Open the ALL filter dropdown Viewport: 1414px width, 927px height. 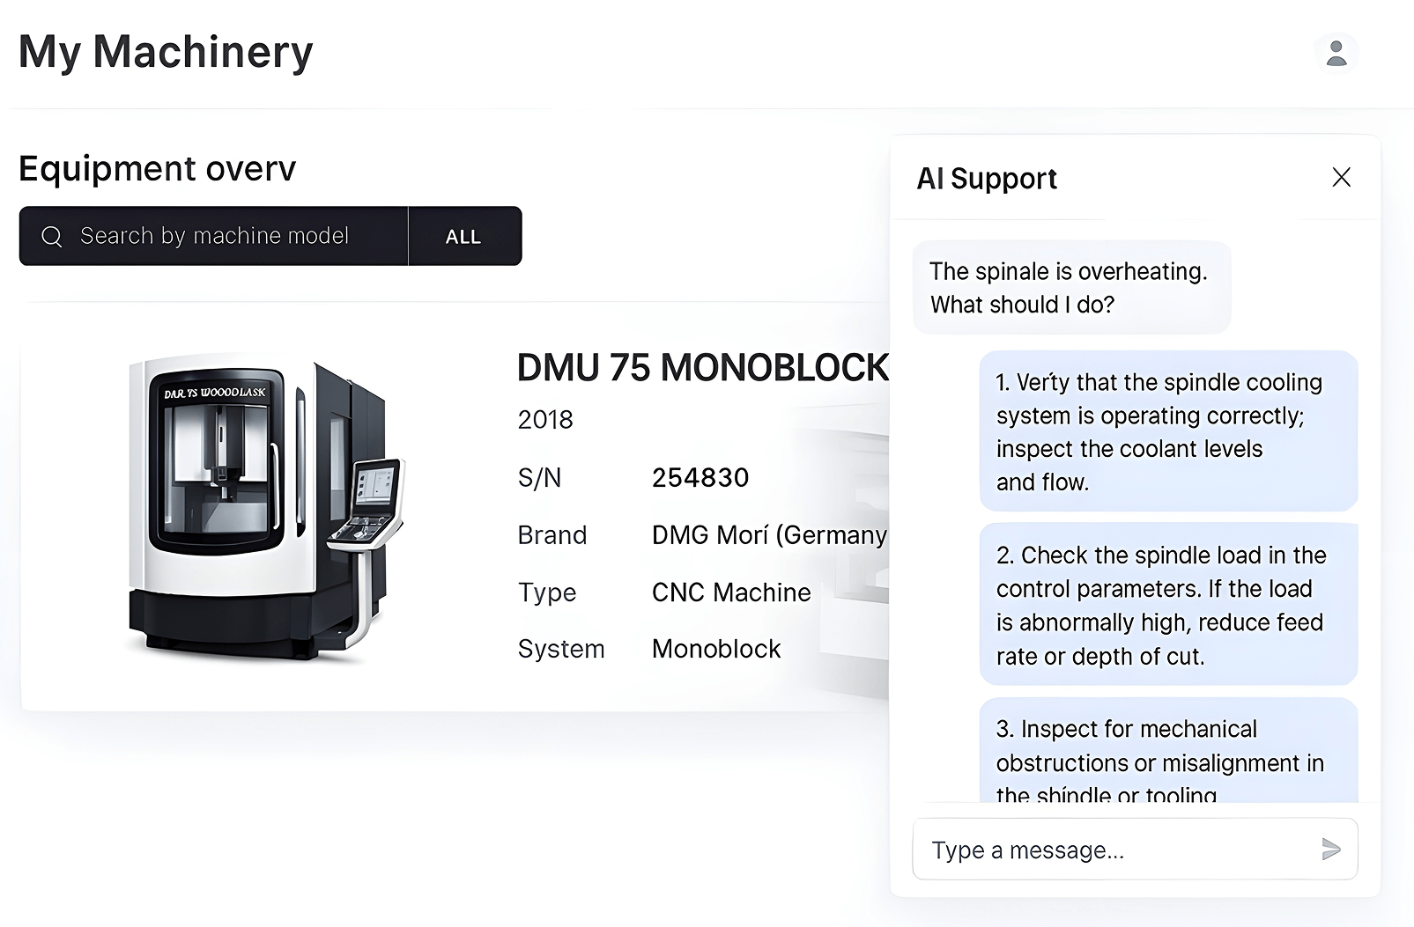[x=464, y=236]
